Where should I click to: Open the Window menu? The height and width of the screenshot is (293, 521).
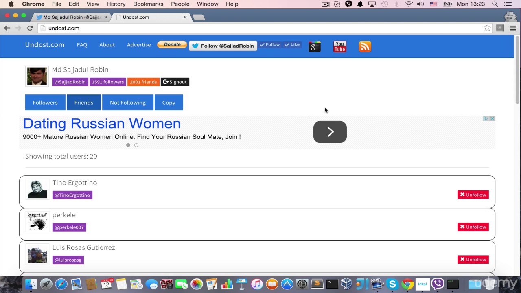tap(208, 4)
